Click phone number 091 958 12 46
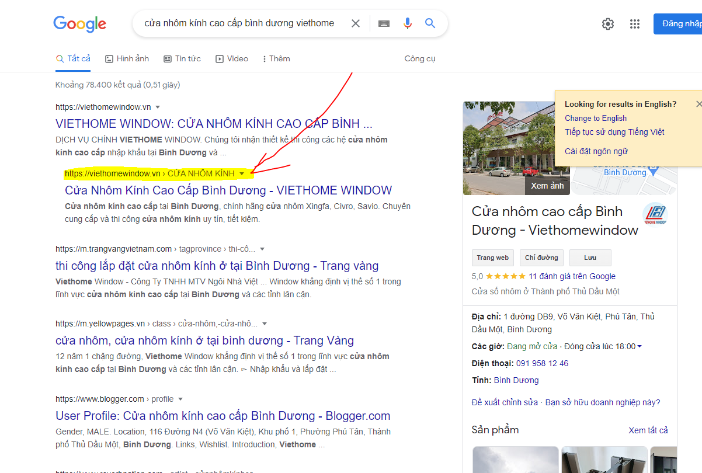This screenshot has width=702, height=473. [x=542, y=363]
